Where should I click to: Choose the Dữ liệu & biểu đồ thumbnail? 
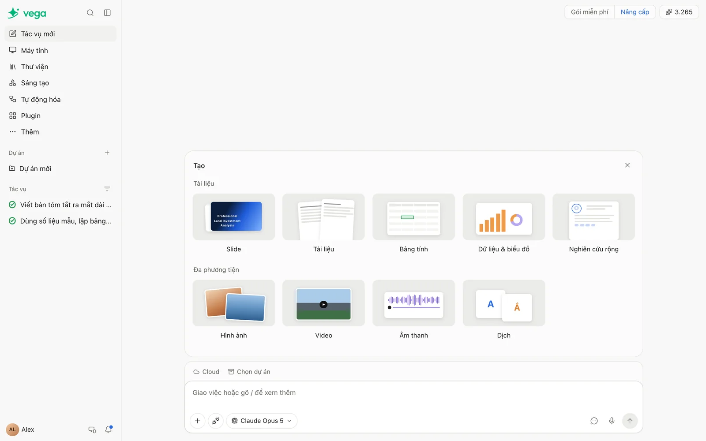click(x=504, y=217)
